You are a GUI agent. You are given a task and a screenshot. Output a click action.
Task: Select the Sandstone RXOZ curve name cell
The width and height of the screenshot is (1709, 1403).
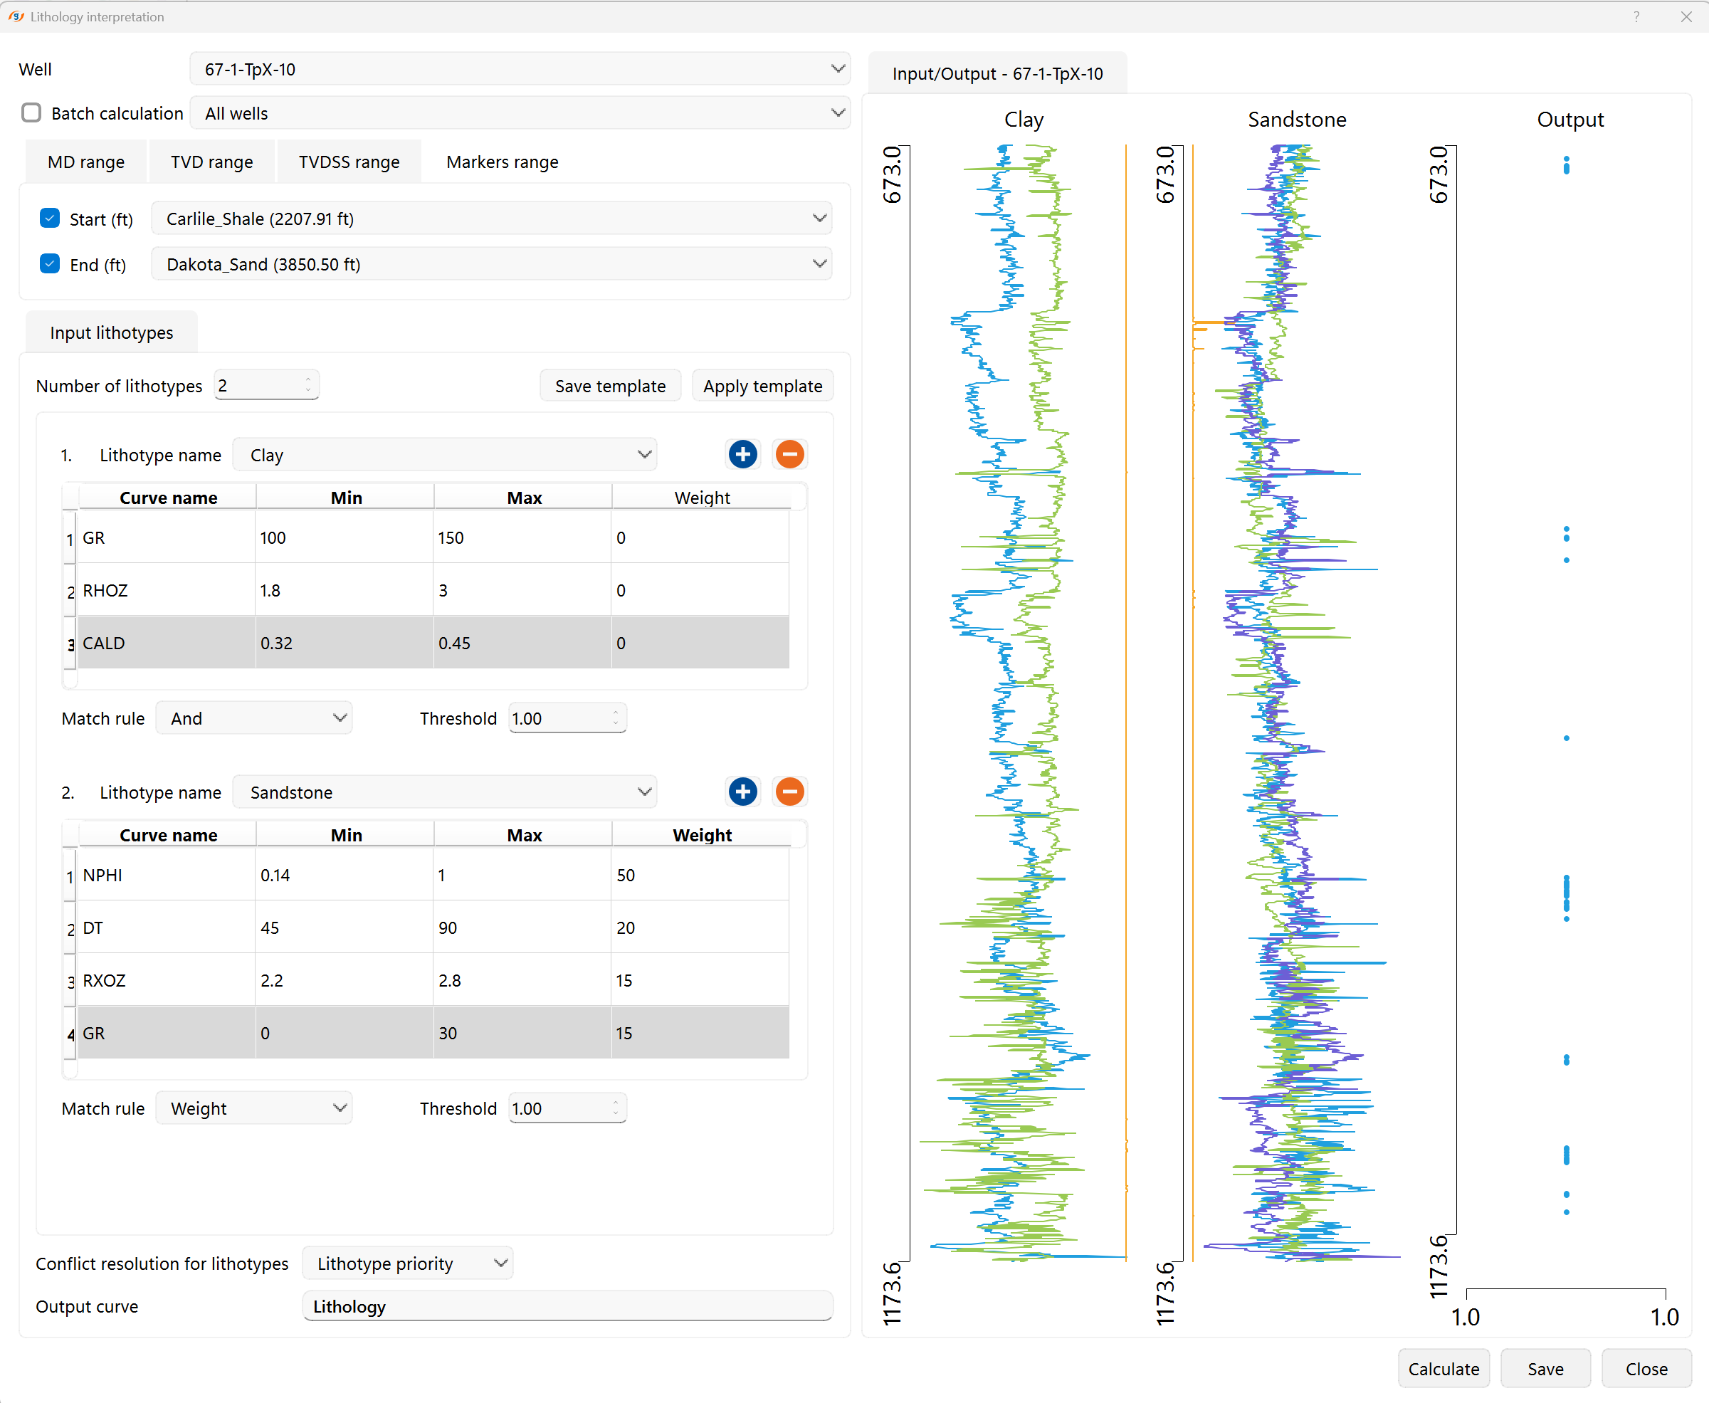167,979
